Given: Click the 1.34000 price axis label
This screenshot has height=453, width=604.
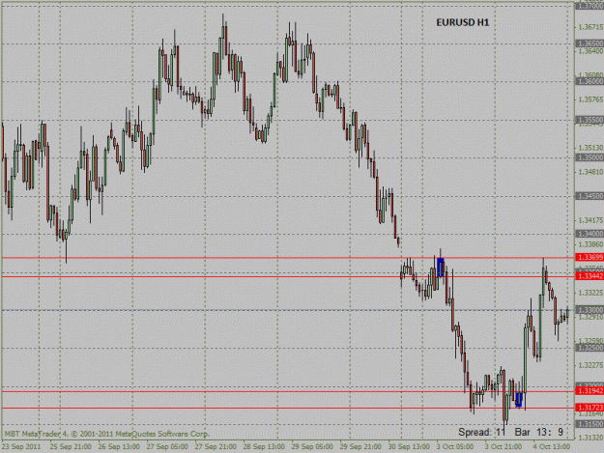Looking at the screenshot, I should (590, 234).
